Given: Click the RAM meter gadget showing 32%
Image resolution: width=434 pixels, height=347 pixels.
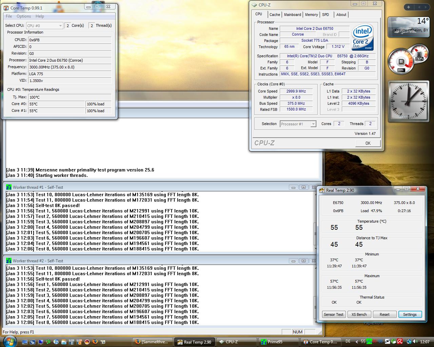Looking at the screenshot, I should pyautogui.click(x=420, y=54).
